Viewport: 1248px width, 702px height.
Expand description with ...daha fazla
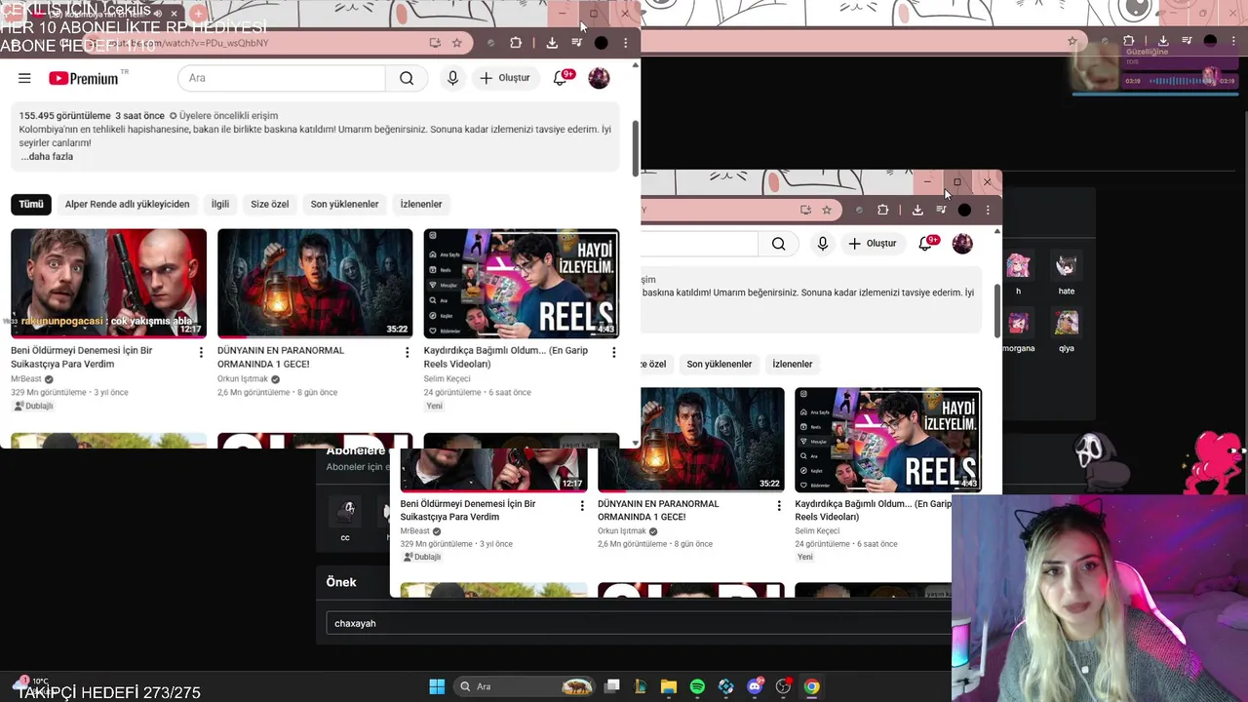[47, 156]
